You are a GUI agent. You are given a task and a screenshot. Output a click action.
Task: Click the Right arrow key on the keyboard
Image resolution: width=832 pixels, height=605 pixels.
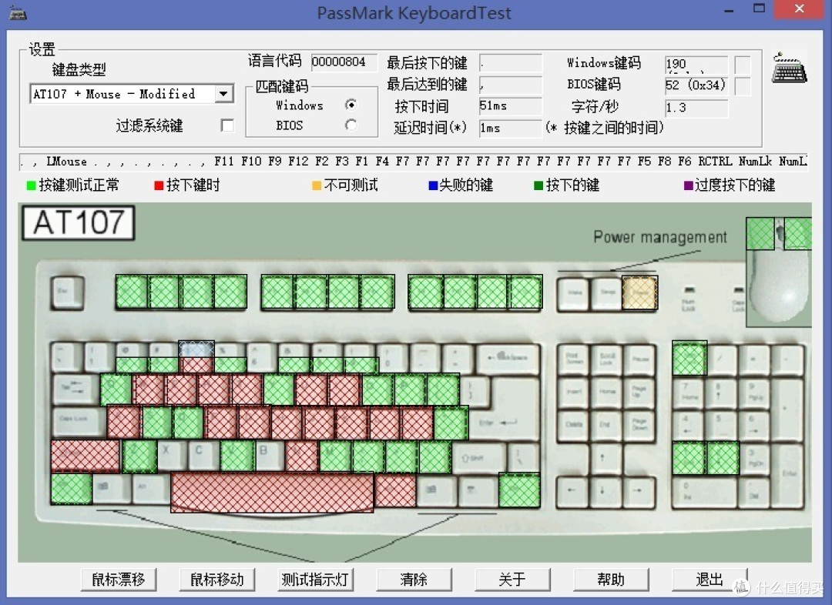639,491
